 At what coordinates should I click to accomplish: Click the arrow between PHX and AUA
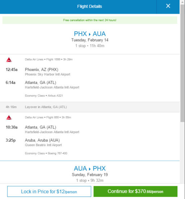[90, 34]
